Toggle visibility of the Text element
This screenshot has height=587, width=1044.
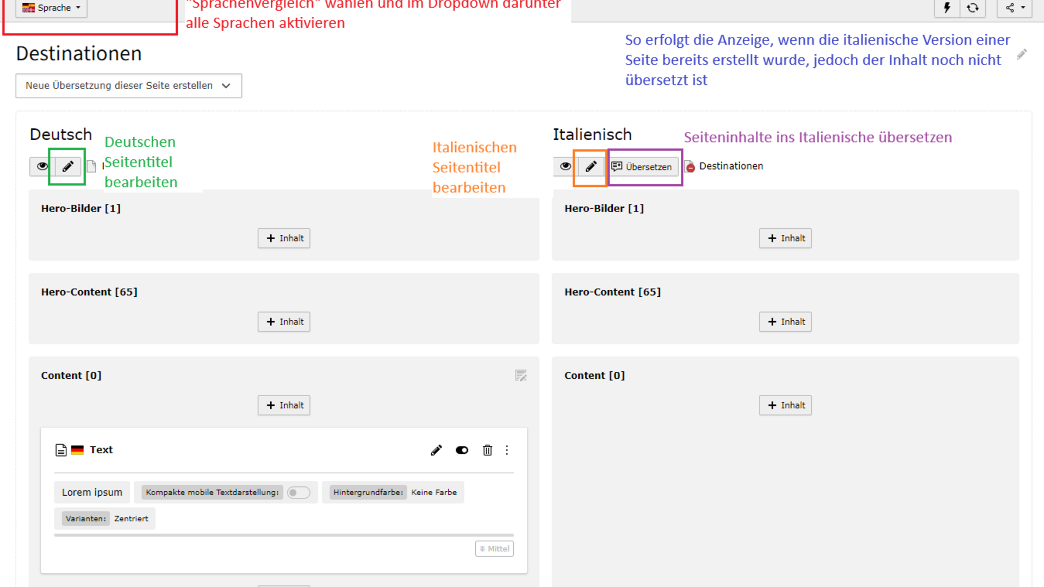pyautogui.click(x=462, y=450)
